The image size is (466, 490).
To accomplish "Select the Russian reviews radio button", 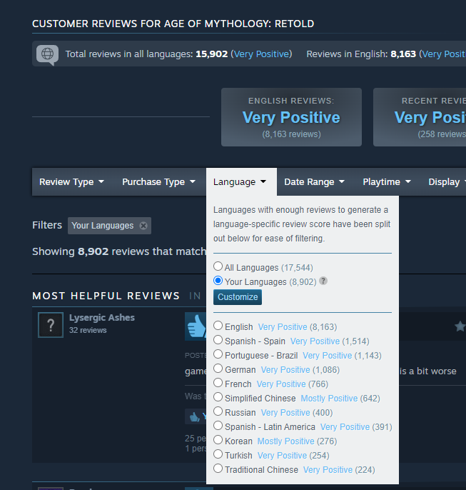I will (218, 411).
